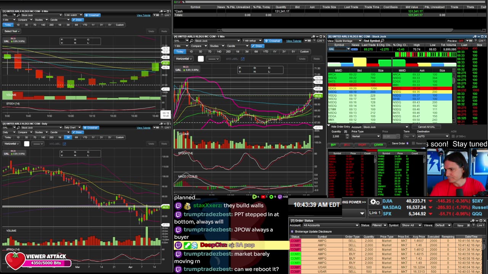The image size is (488, 274).
Task: Click the search icon next to Find Symbol
Action: (382, 41)
